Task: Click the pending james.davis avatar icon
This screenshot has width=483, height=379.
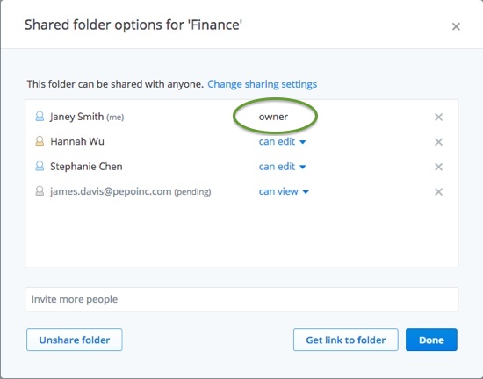Action: 40,191
